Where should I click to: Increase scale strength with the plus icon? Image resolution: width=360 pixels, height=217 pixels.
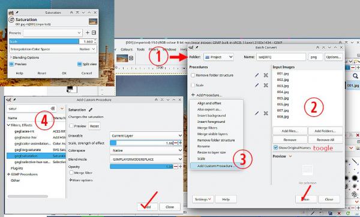pos(180,143)
